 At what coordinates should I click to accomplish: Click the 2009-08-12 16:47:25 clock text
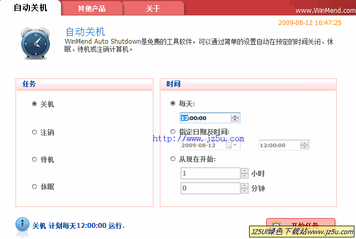(x=309, y=22)
